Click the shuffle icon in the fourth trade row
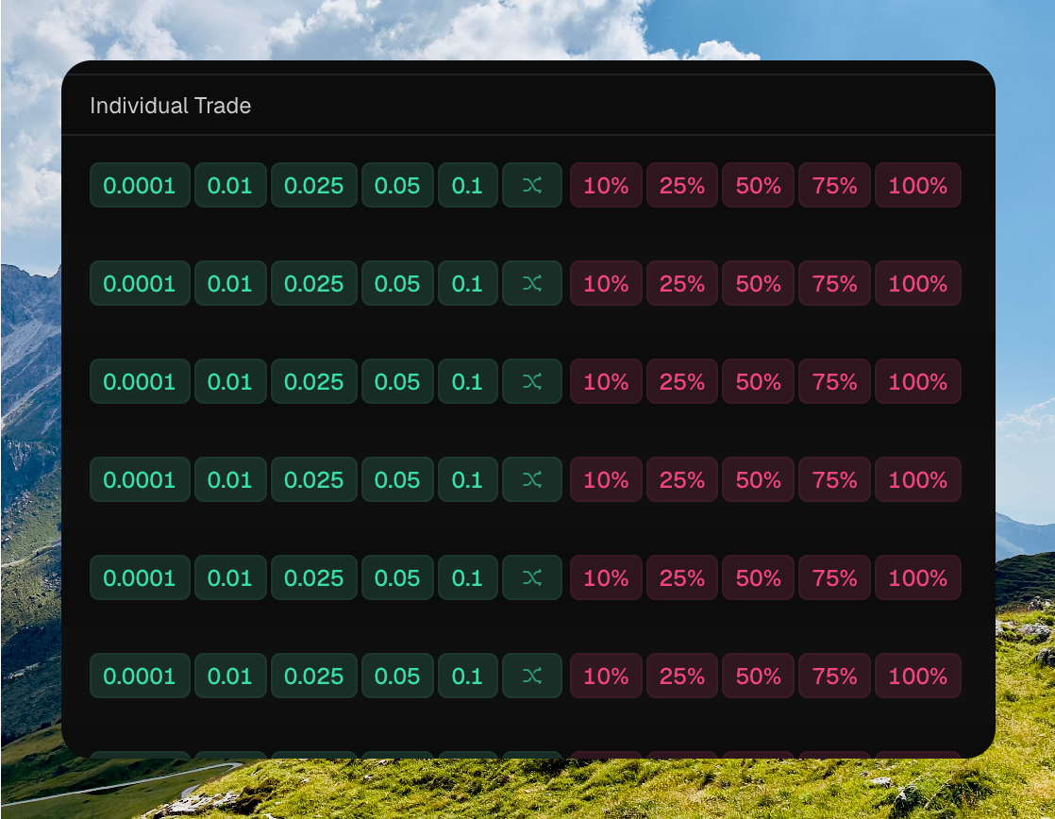The image size is (1055, 819). (x=532, y=480)
